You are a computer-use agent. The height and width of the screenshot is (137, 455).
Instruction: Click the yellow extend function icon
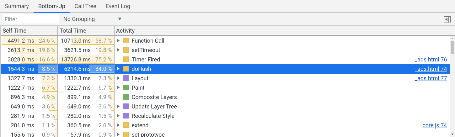tap(126, 125)
